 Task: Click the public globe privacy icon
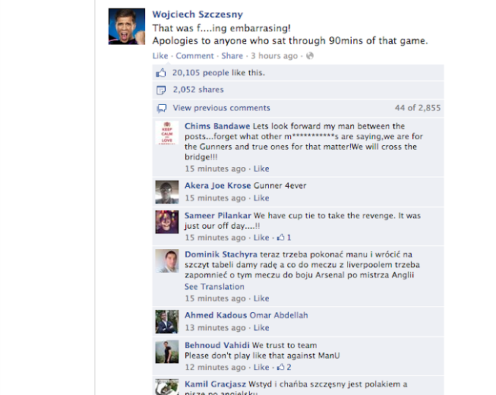pos(310,55)
